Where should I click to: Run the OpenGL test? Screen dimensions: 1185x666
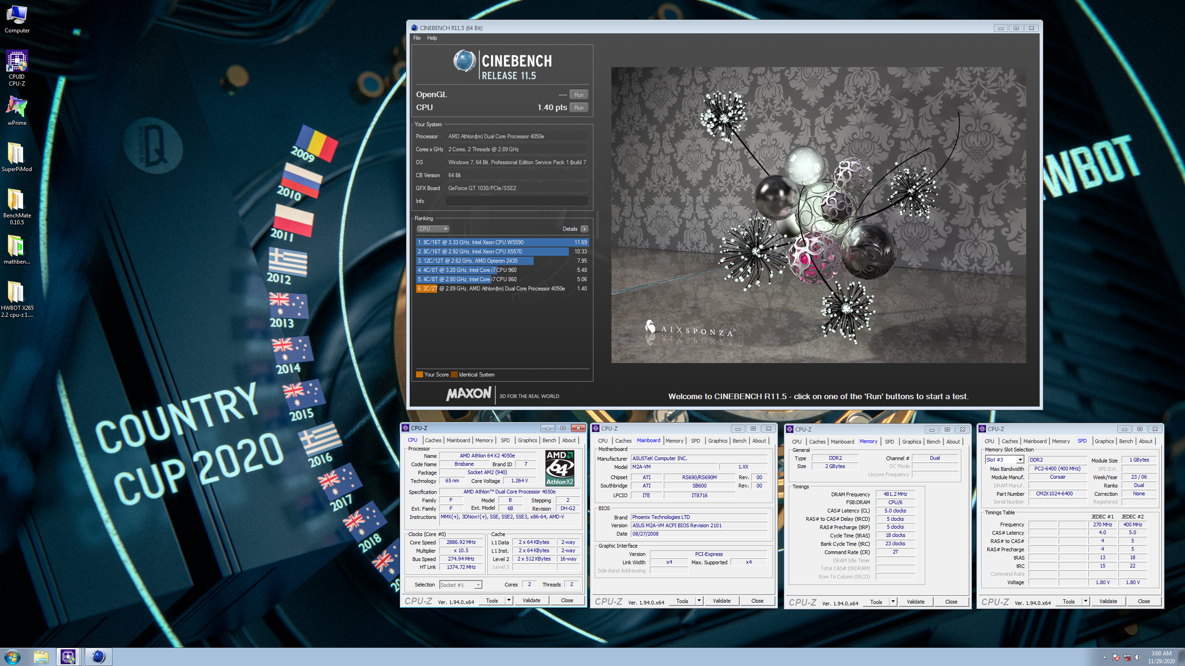579,94
